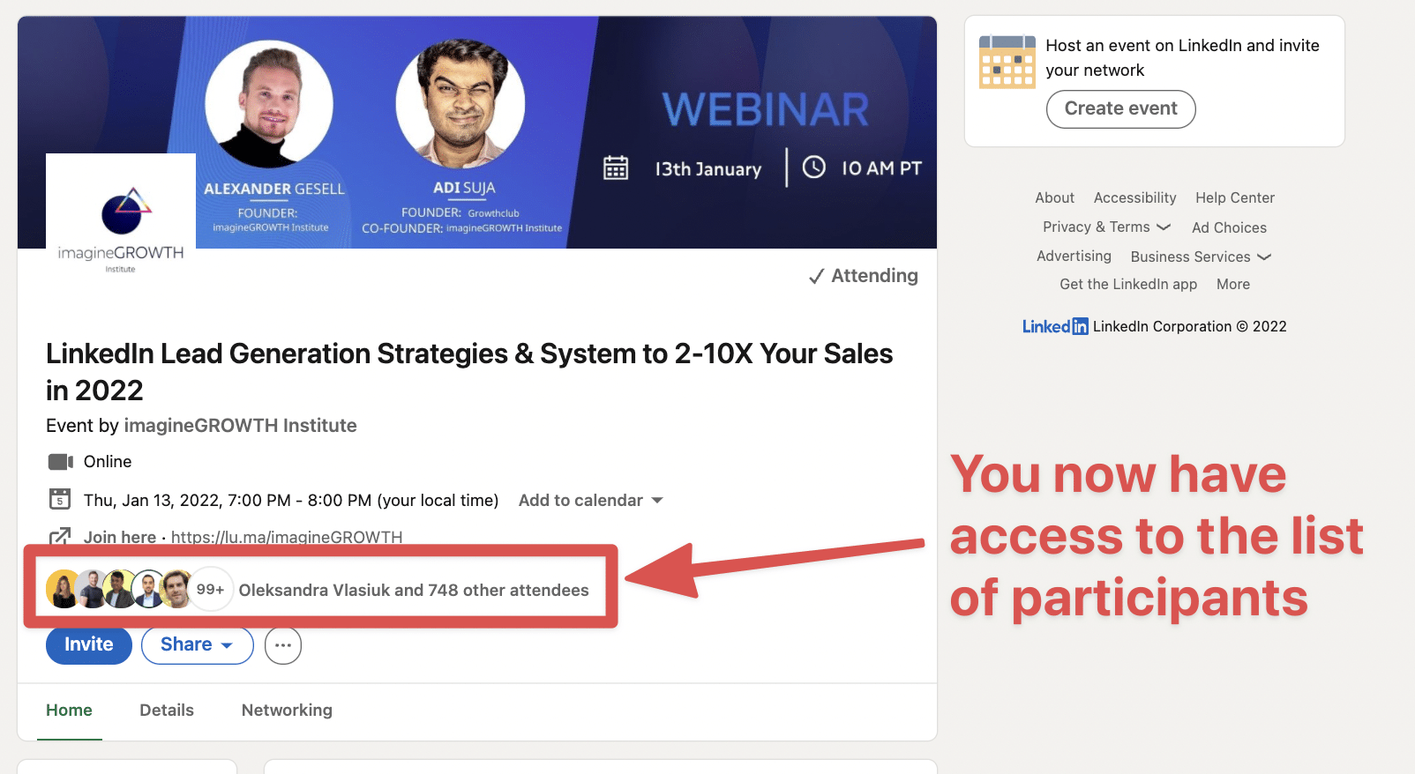
Task: Open the Ad Choices link
Action: pos(1229,227)
